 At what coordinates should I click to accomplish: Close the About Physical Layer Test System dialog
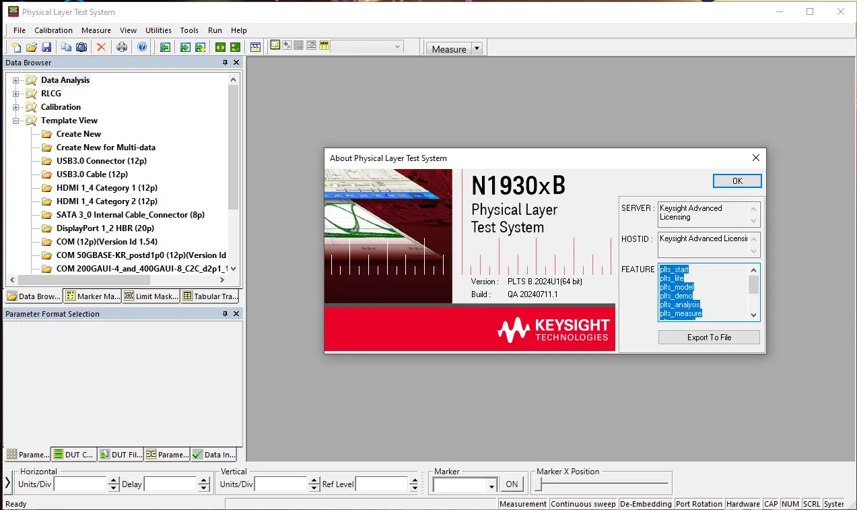755,158
